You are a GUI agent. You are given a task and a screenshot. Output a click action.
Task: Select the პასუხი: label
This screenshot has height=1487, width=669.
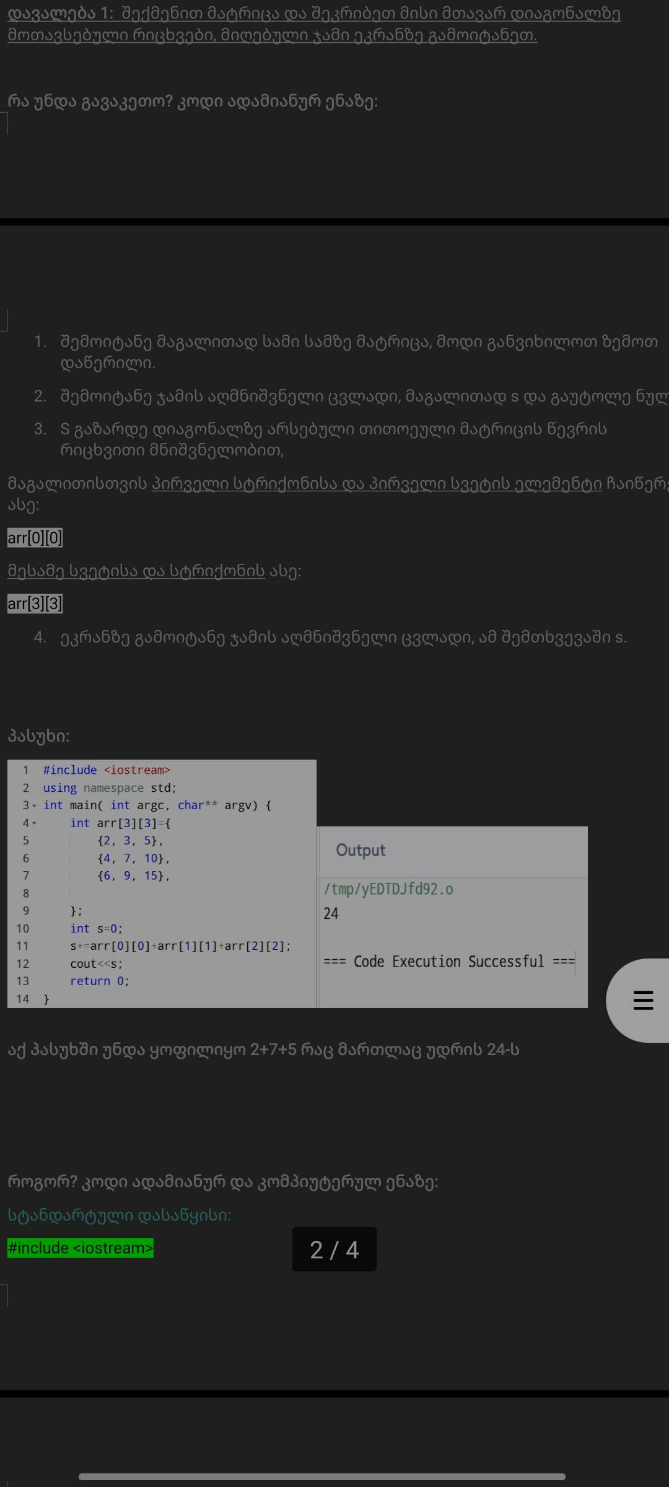pos(38,736)
